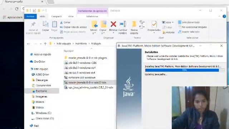Click the Copiar icon in Portapapeles group
229x129 pixels.
click(x=45, y=24)
